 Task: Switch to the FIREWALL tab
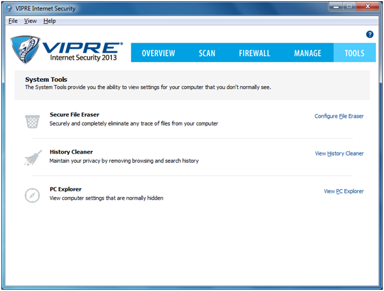[254, 53]
